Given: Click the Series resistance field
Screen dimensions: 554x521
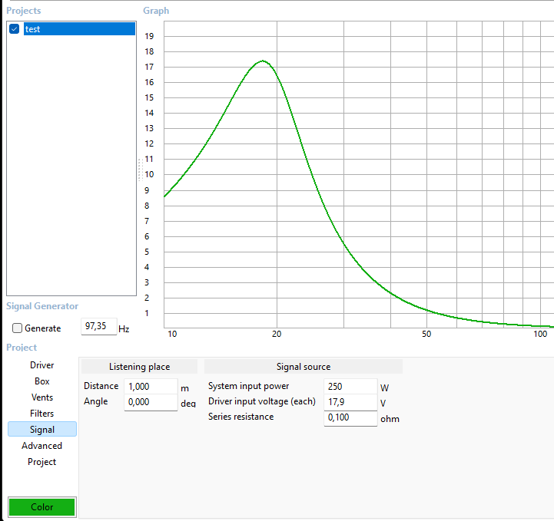Looking at the screenshot, I should pyautogui.click(x=350, y=418).
